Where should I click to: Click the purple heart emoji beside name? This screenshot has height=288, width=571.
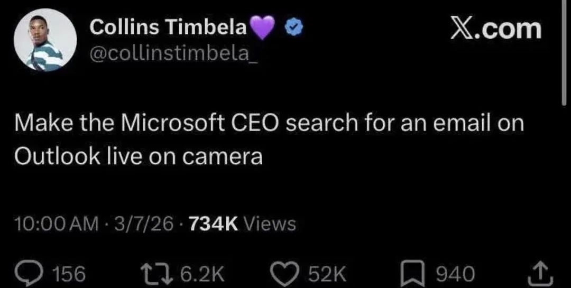[x=263, y=27]
